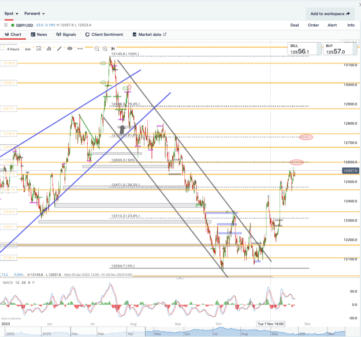Change the Ask price type
Viewport: 361px width, 337px height.
(28, 49)
